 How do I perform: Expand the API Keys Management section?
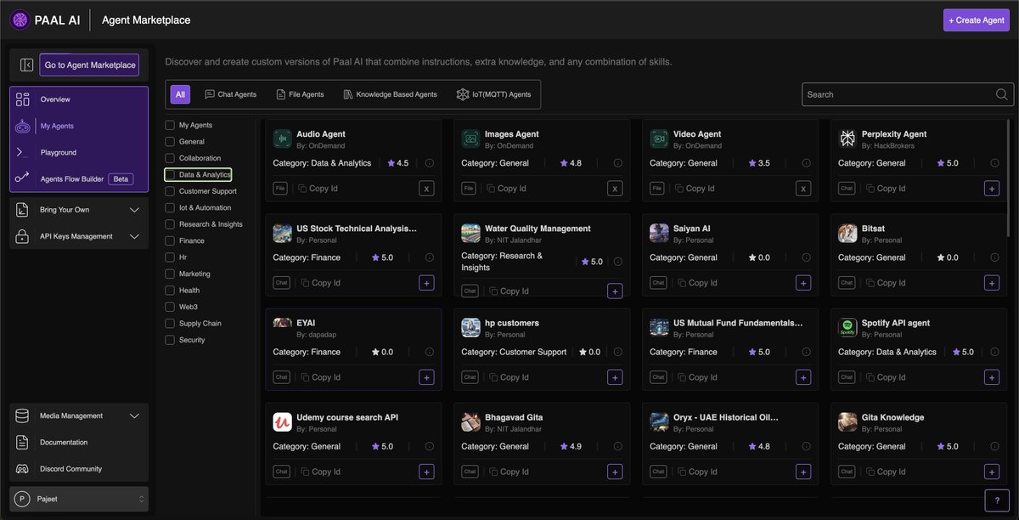(x=79, y=236)
